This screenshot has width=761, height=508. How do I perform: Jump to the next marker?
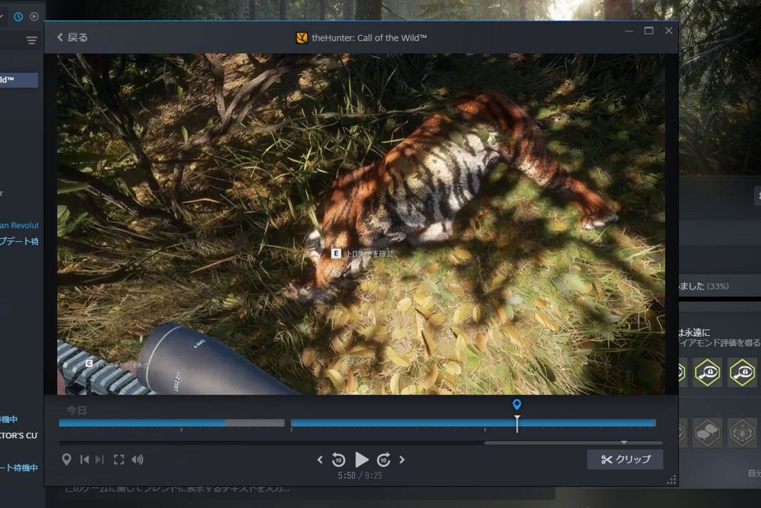tap(100, 460)
